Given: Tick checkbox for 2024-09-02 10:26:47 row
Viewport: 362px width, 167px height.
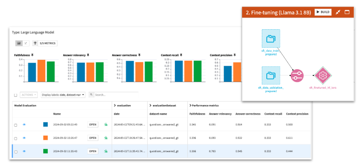Looking at the screenshot, I should click(x=16, y=139).
